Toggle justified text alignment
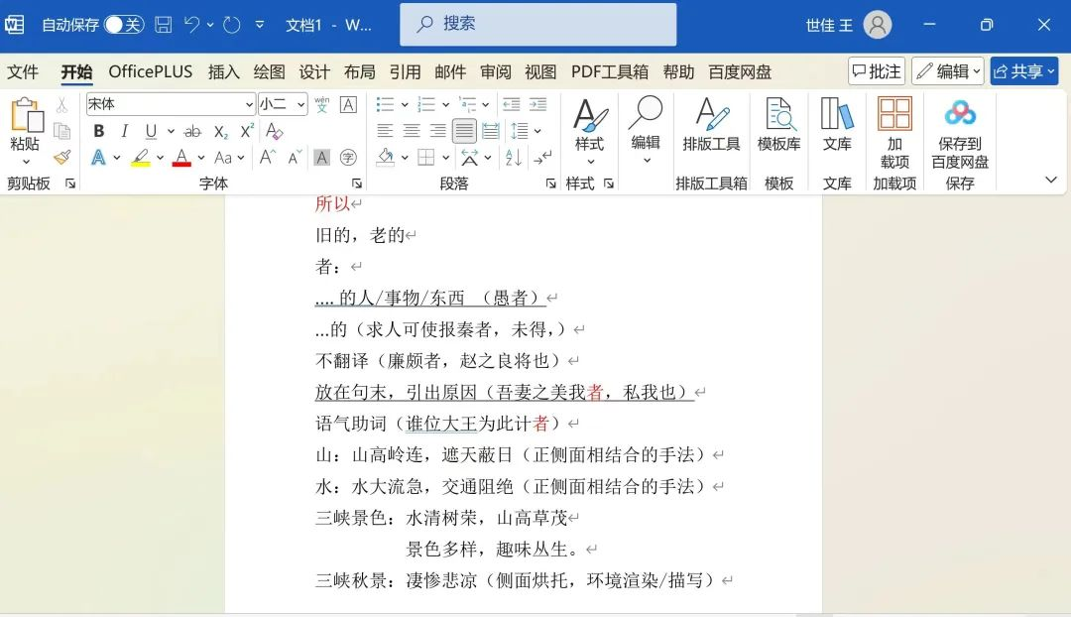Image resolution: width=1071 pixels, height=617 pixels. point(464,131)
